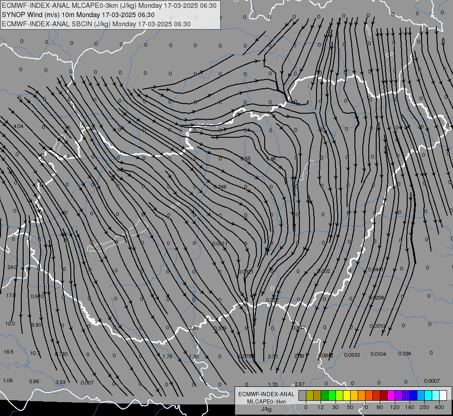Click the SYNOP Wind title line
This screenshot has width=453, height=416.
78,15
